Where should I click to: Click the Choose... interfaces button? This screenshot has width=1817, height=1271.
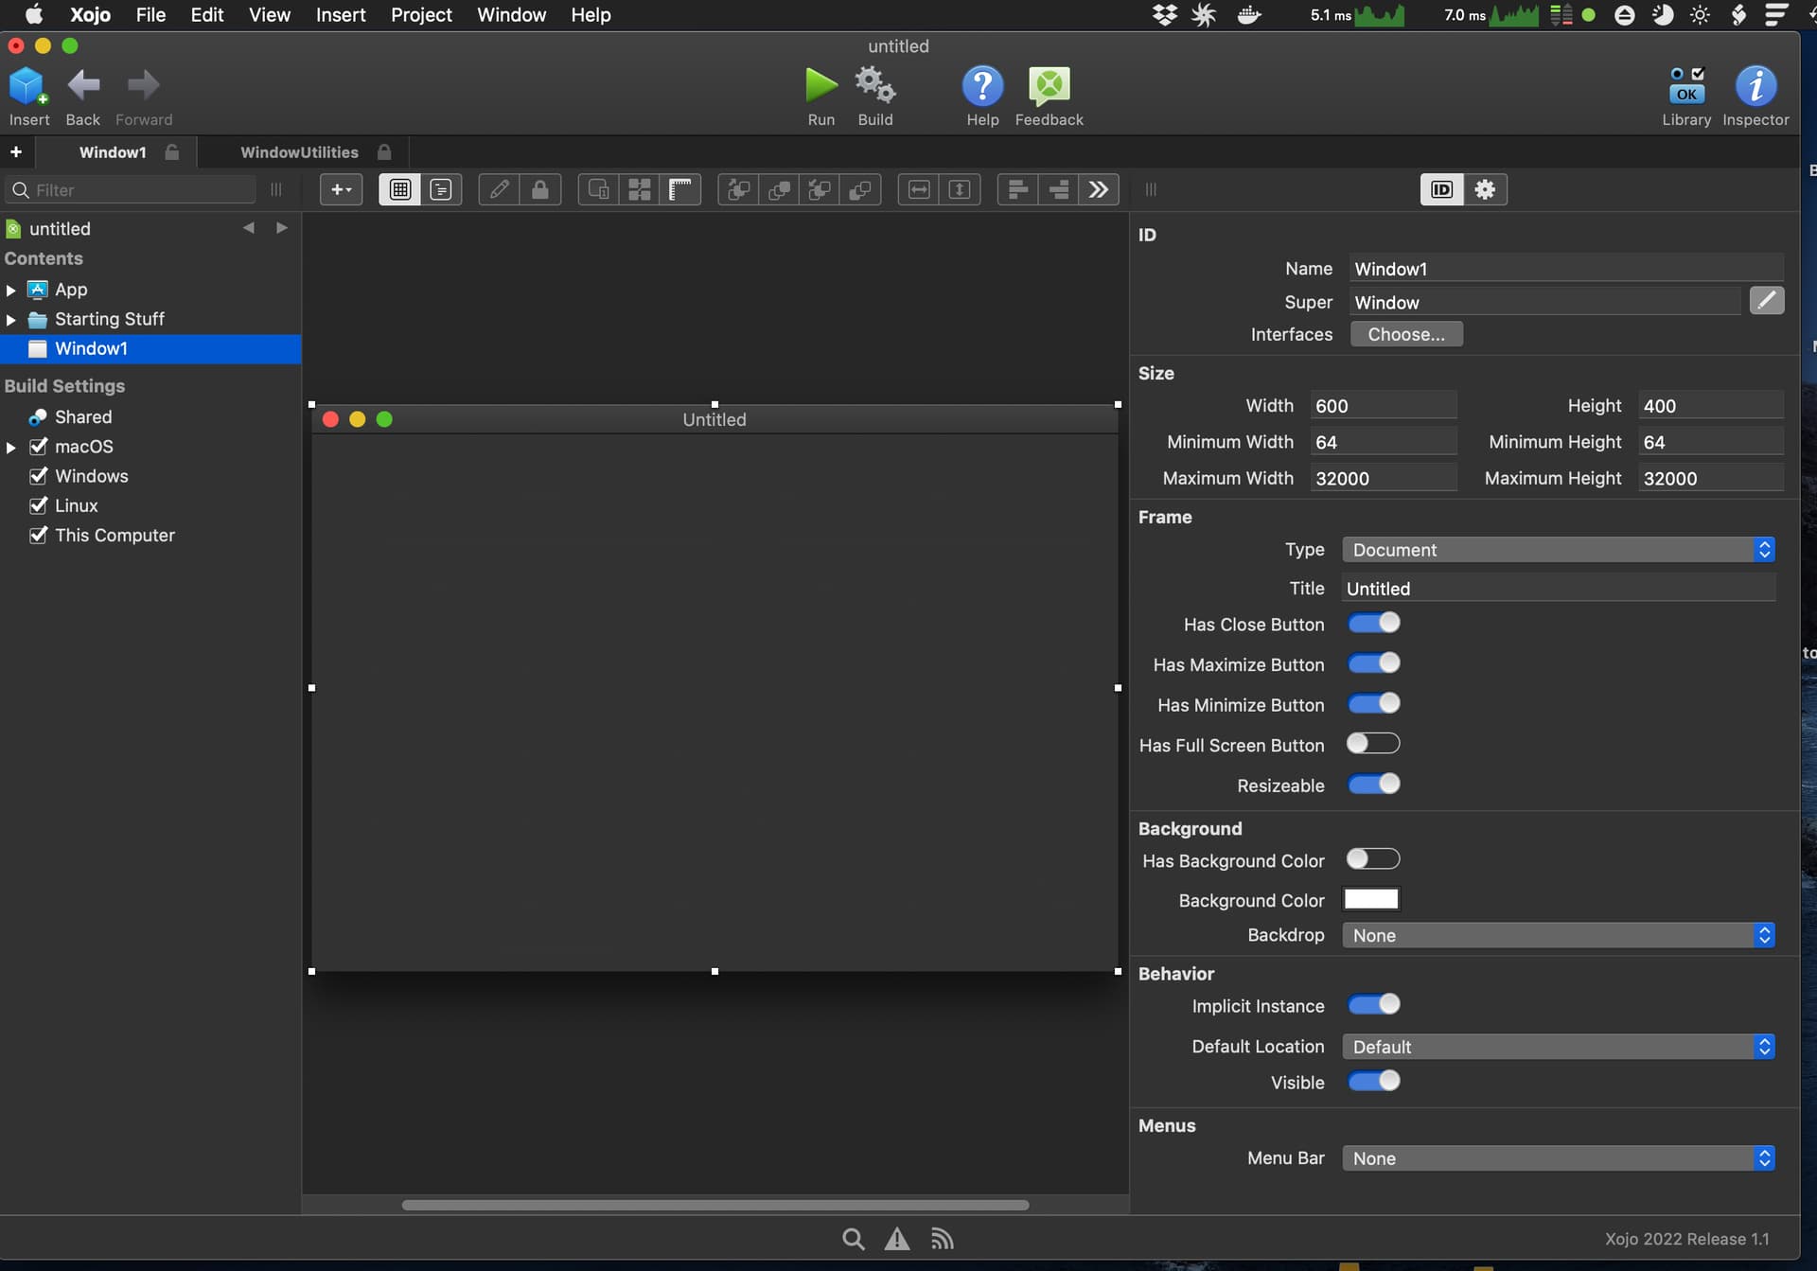(x=1405, y=334)
